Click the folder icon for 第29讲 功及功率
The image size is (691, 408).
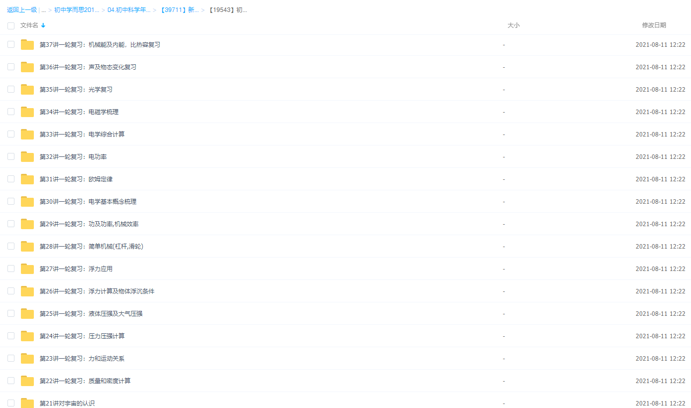click(x=27, y=224)
